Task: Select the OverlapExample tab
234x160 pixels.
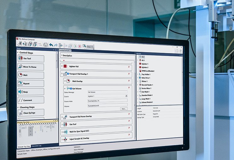Action: tap(64, 50)
